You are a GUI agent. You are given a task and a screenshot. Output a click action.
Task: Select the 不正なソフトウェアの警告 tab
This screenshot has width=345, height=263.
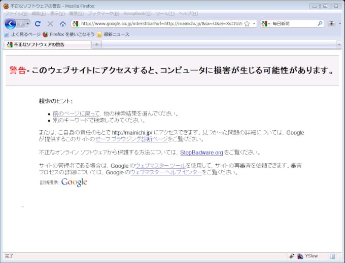click(46, 45)
